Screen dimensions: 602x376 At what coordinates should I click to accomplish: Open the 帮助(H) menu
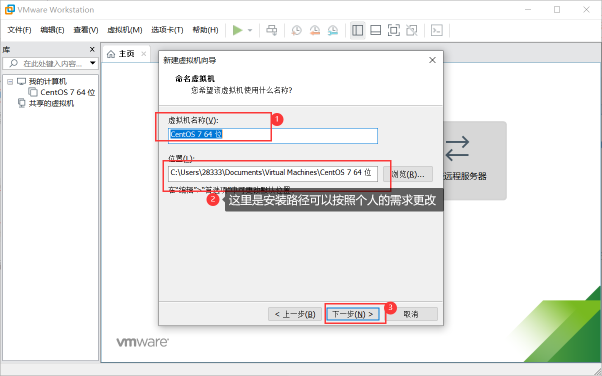(205, 30)
